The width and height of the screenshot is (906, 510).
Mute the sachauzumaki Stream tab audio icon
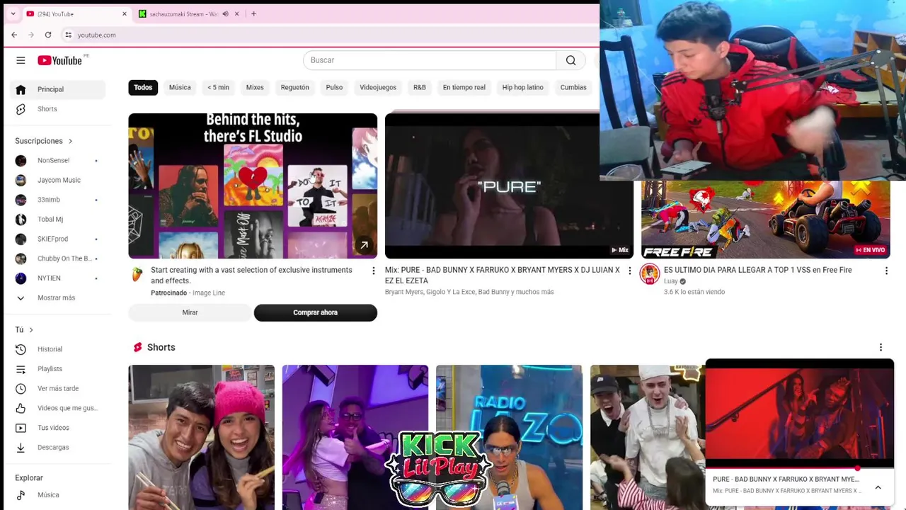[226, 13]
